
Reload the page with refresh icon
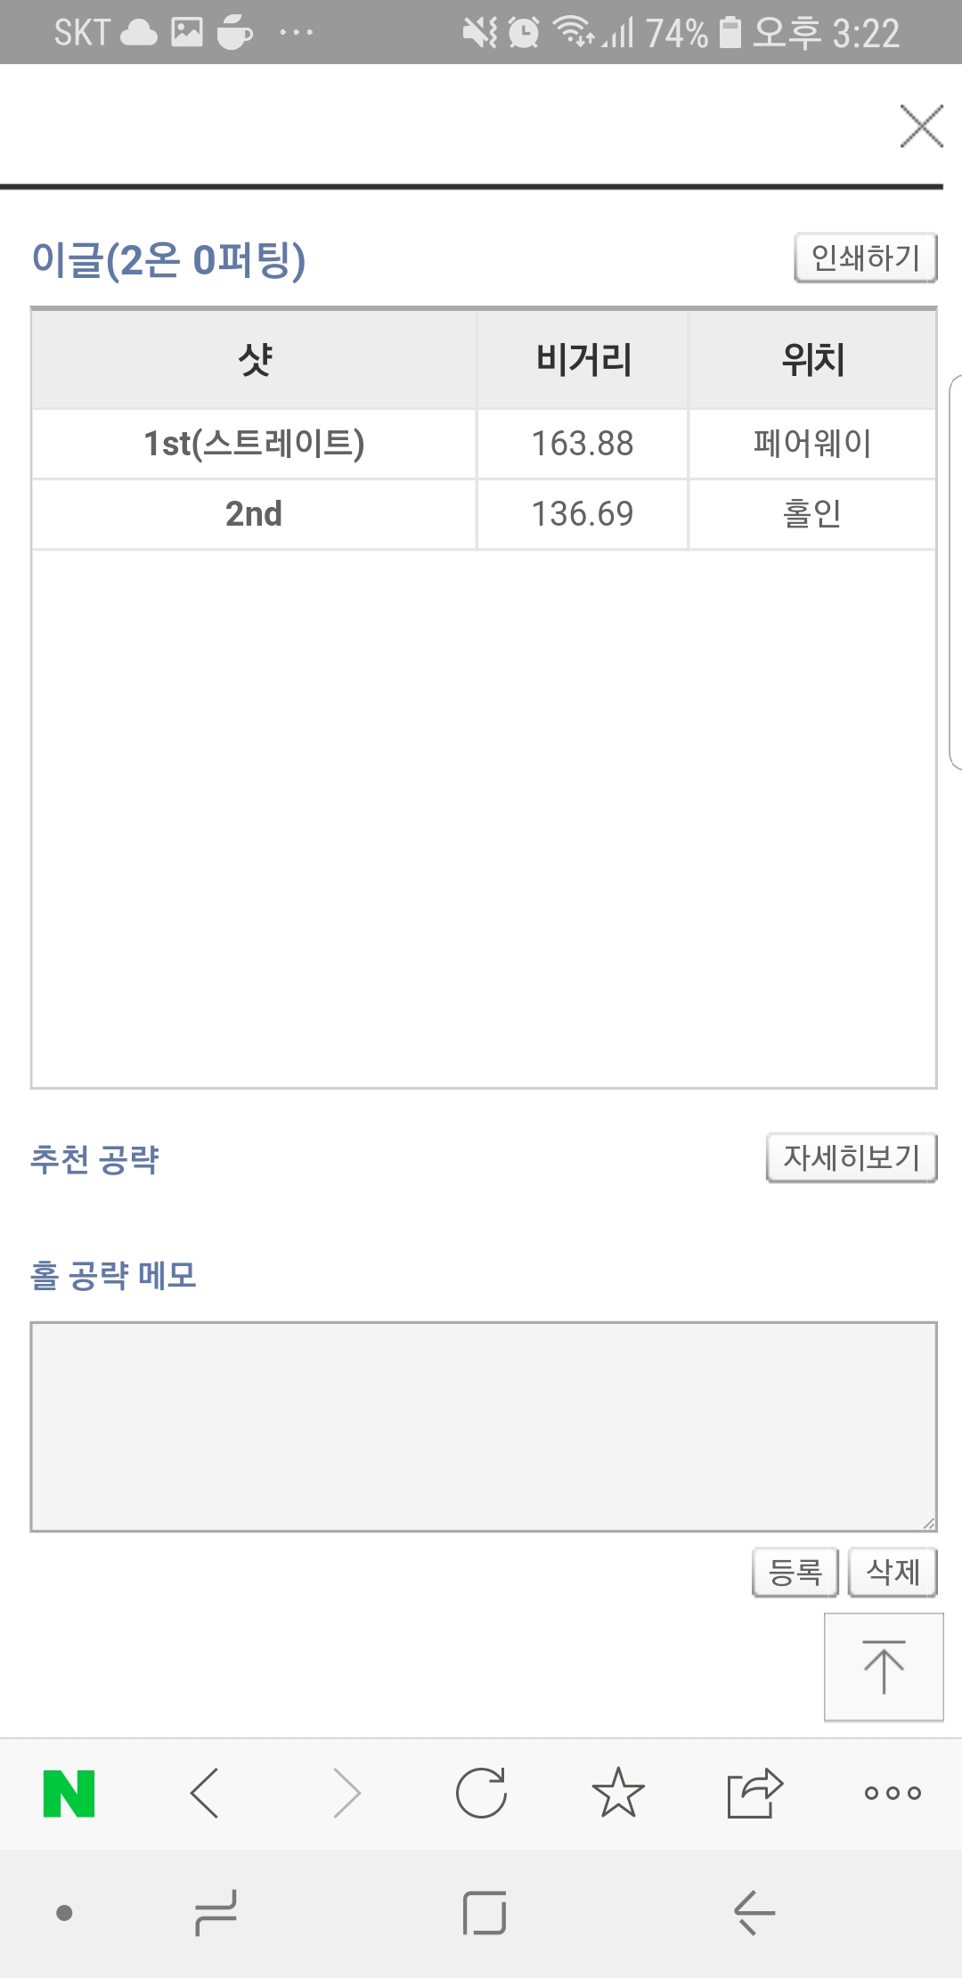[481, 1793]
